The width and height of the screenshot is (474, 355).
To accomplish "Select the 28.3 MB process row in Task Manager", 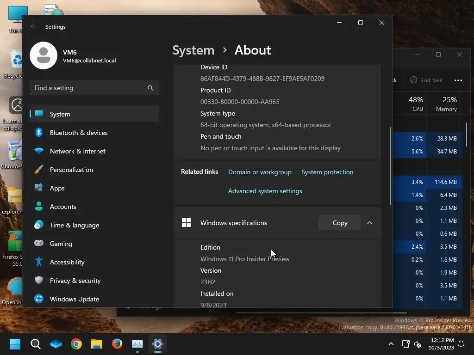I will [x=427, y=138].
